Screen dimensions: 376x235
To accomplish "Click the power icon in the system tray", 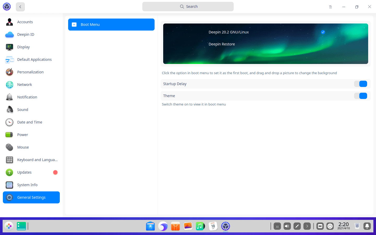I will coord(330,226).
